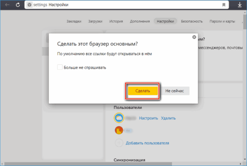Image resolution: width=247 pixels, height=166 pixels.
Task: Open downloads via the download arrow icon
Action: (x=240, y=5)
